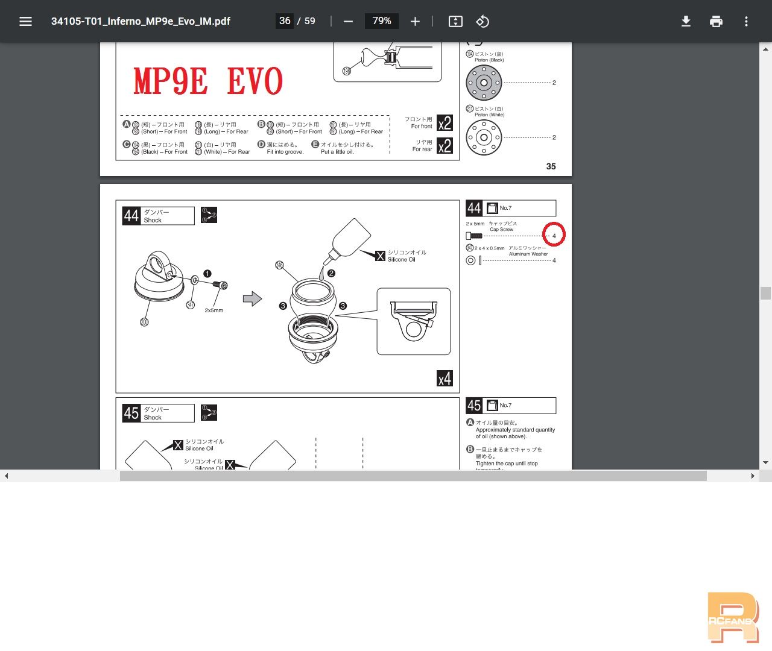Rotate the document counterclockwise

[482, 21]
